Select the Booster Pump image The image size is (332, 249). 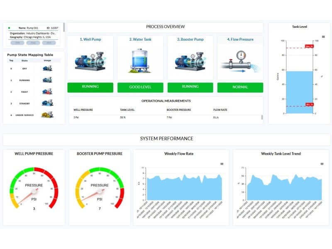(190, 60)
